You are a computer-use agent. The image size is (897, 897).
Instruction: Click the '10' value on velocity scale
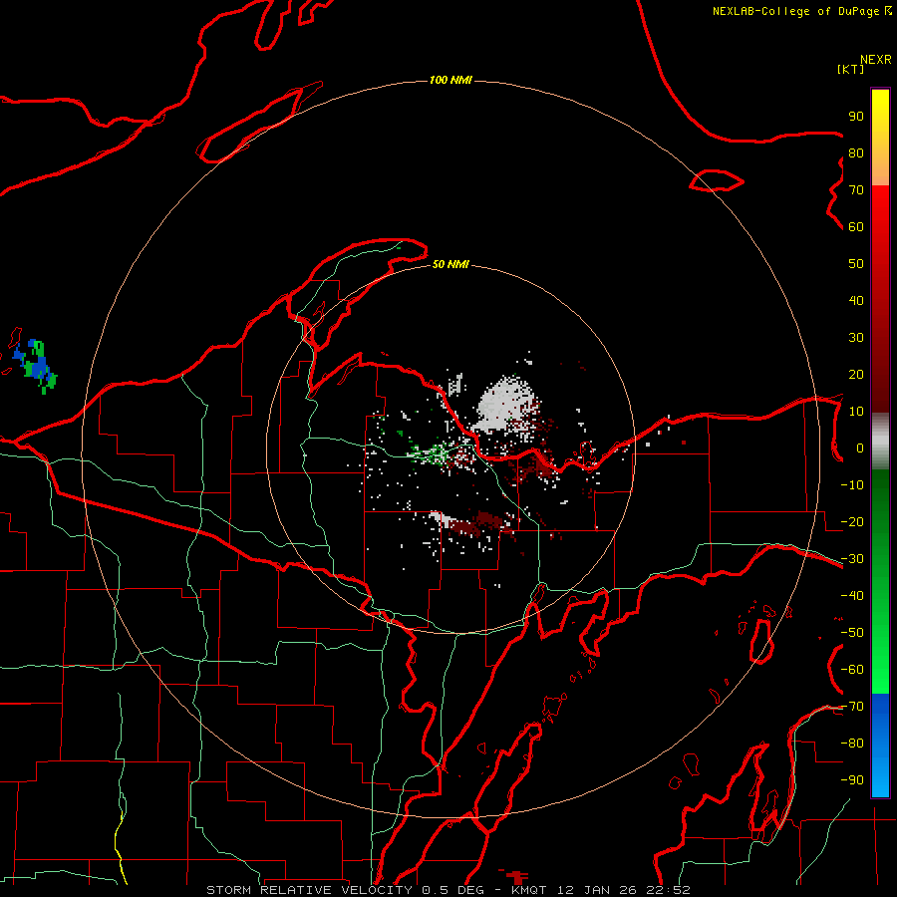856,412
